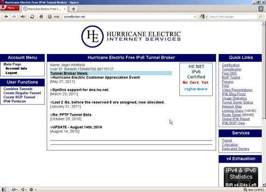Open Opera Unite status bar icon
266x192 pixels.
tap(23, 190)
